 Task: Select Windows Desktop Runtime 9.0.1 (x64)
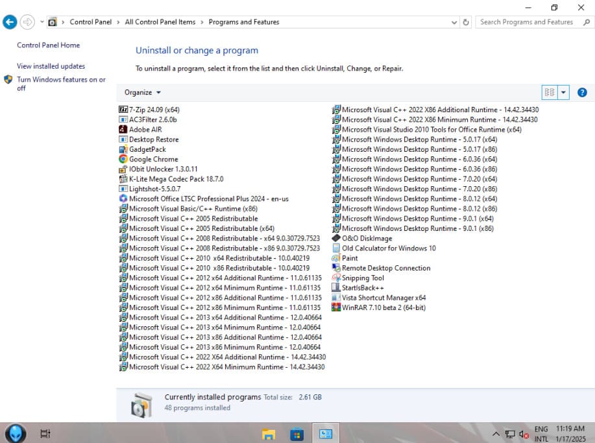413,219
